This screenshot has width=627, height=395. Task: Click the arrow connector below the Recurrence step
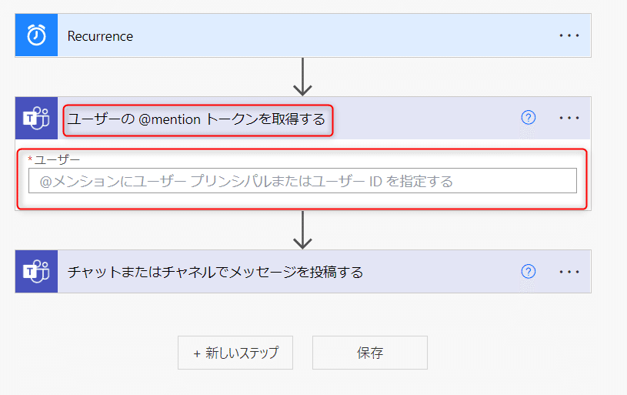[302, 77]
